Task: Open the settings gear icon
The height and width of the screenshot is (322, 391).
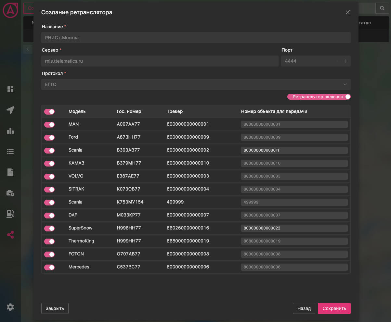Action: tap(10, 307)
